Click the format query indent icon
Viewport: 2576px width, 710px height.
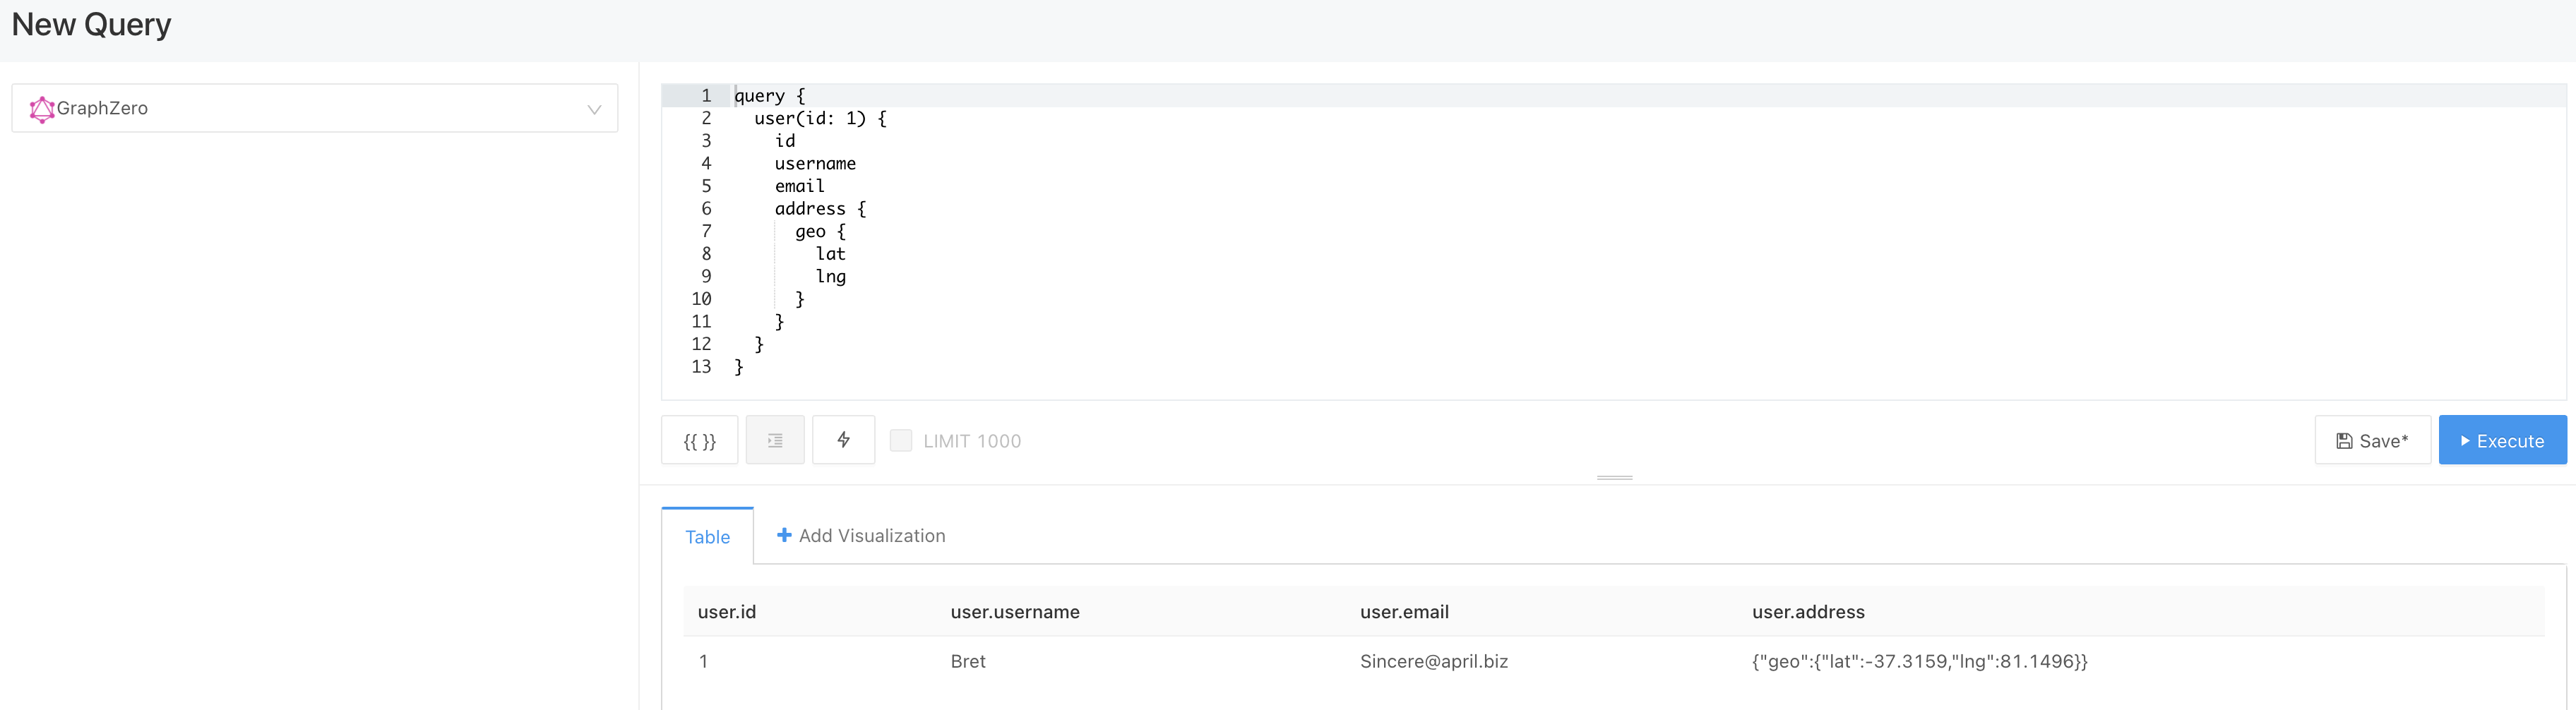click(775, 440)
